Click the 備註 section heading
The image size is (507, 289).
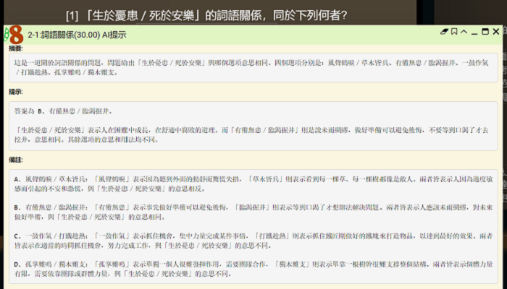pos(15,159)
